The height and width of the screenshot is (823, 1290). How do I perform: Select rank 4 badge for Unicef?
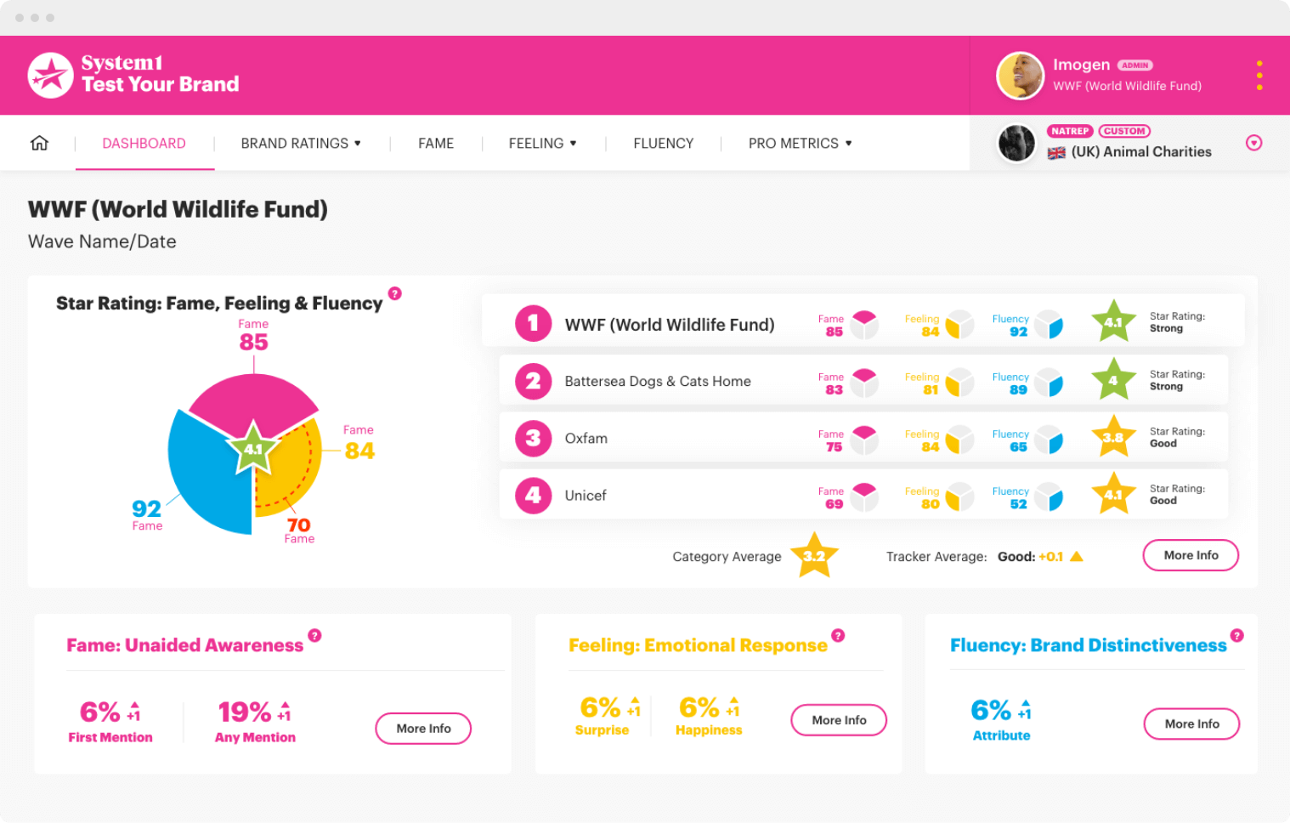pyautogui.click(x=533, y=495)
